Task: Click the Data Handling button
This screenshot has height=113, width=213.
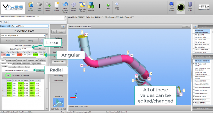Action: tap(59, 76)
